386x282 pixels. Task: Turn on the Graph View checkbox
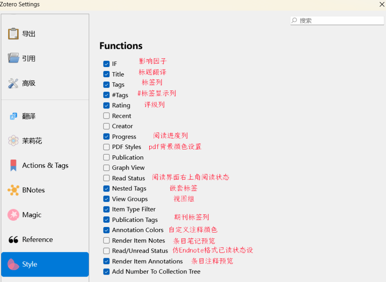[x=106, y=168]
